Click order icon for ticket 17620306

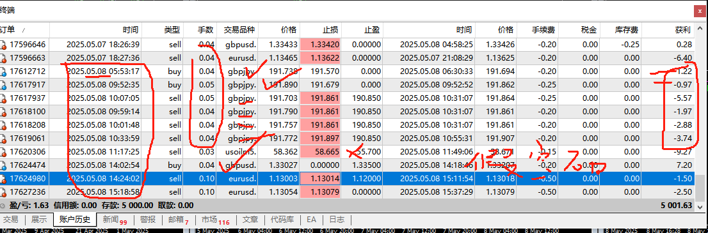coord(3,152)
